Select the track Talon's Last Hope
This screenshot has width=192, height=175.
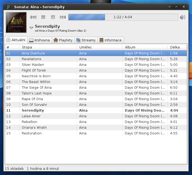(x=96, y=93)
